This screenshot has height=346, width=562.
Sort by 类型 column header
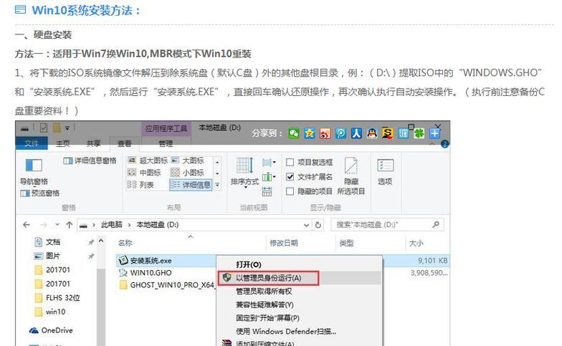346,244
